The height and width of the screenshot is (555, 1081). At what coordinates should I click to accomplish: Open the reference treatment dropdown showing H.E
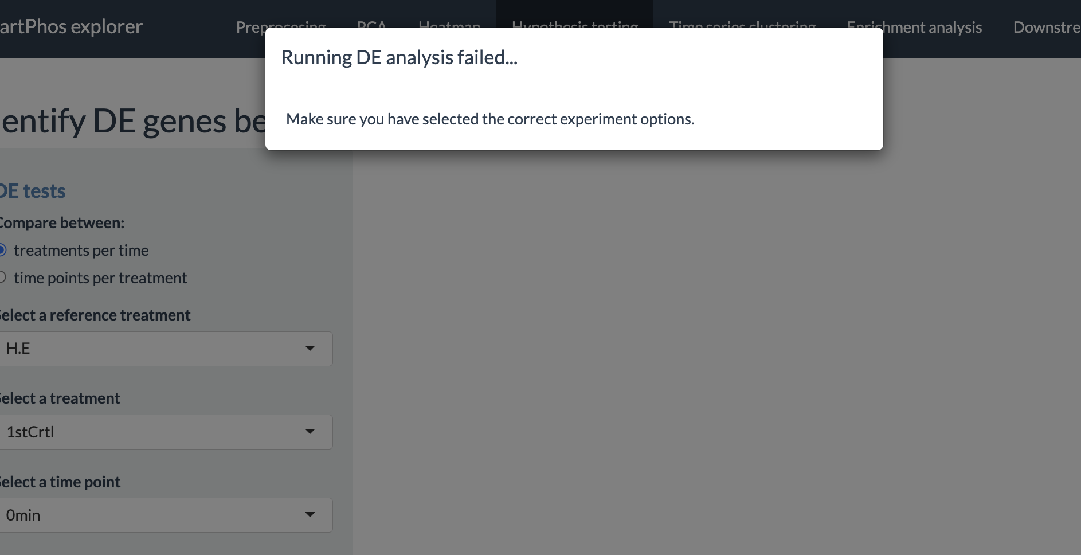[x=166, y=349]
